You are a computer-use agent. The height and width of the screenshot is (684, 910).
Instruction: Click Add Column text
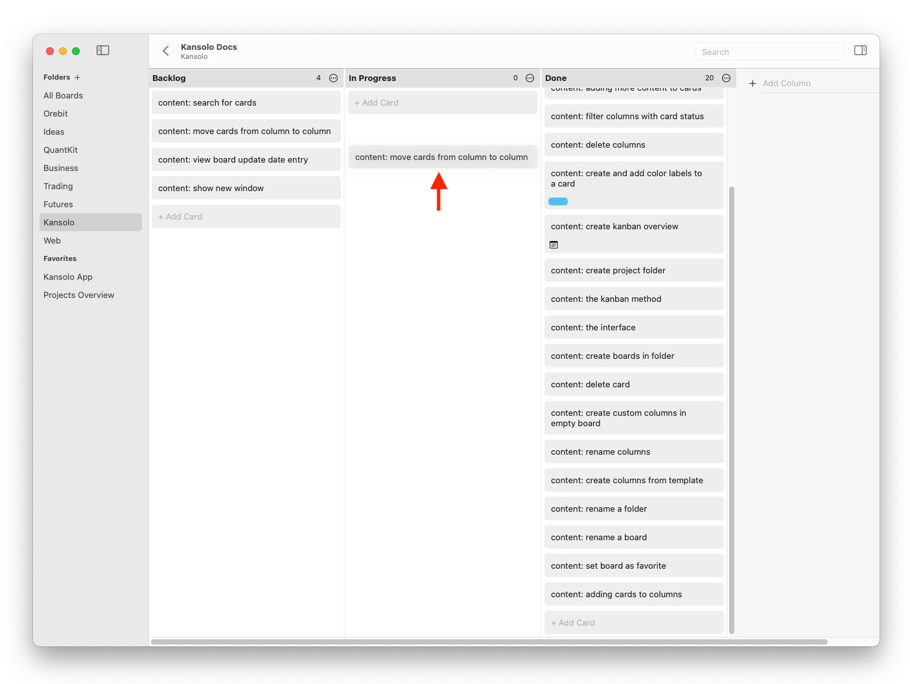coord(786,84)
